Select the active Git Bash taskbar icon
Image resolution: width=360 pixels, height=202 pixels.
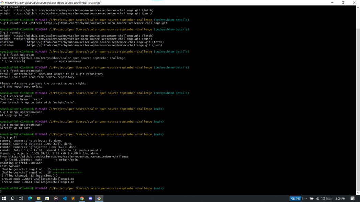point(99,198)
